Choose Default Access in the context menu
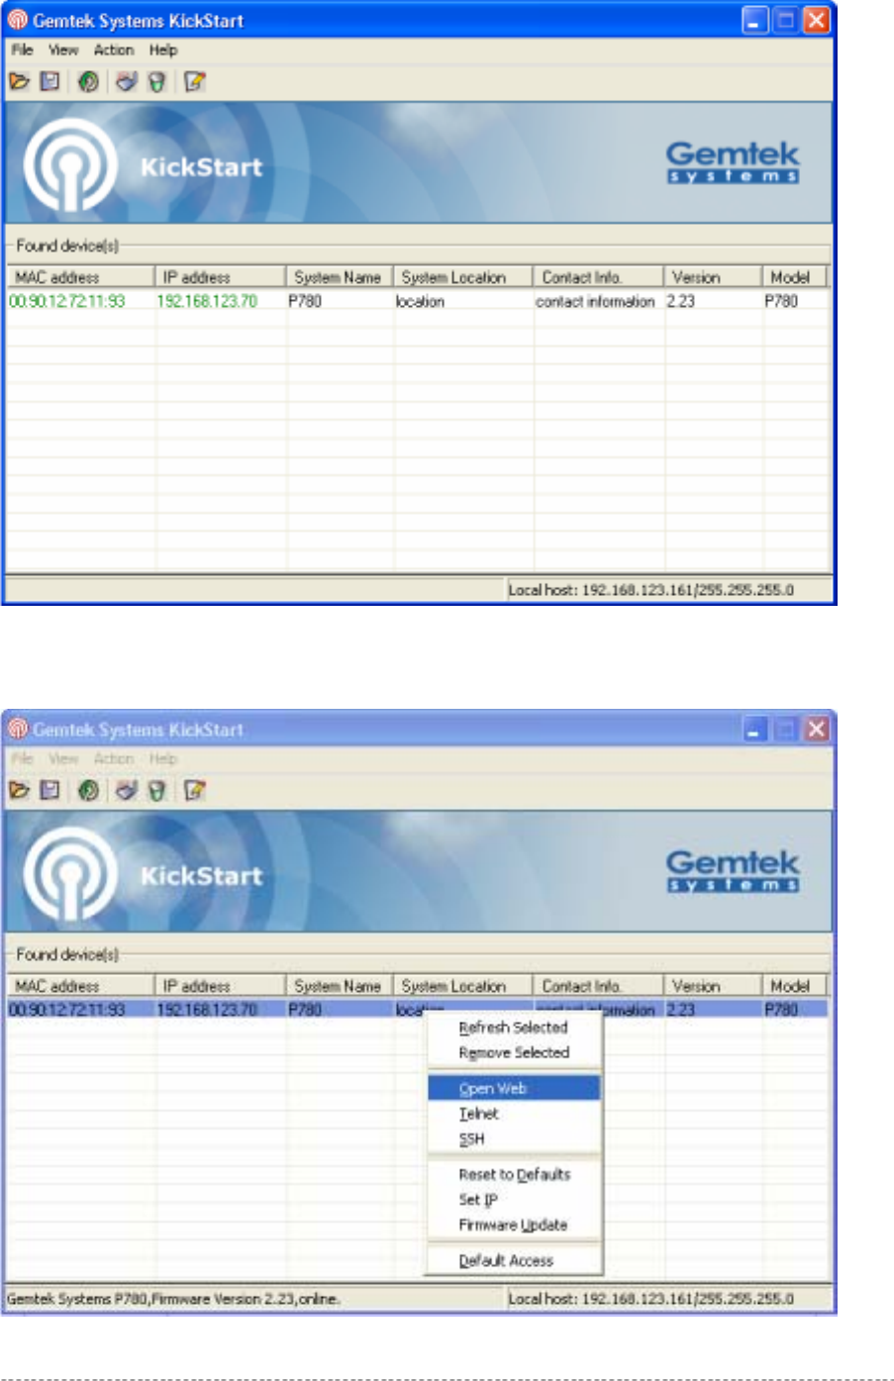This screenshot has height=1381, width=894. pyautogui.click(x=514, y=1260)
